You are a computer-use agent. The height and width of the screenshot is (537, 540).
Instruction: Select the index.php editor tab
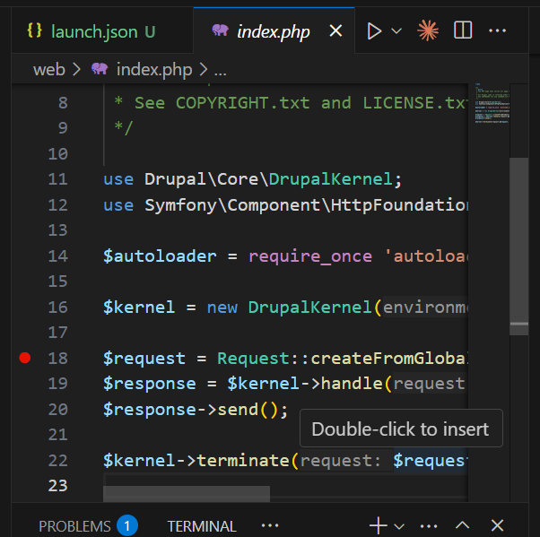[x=274, y=31]
